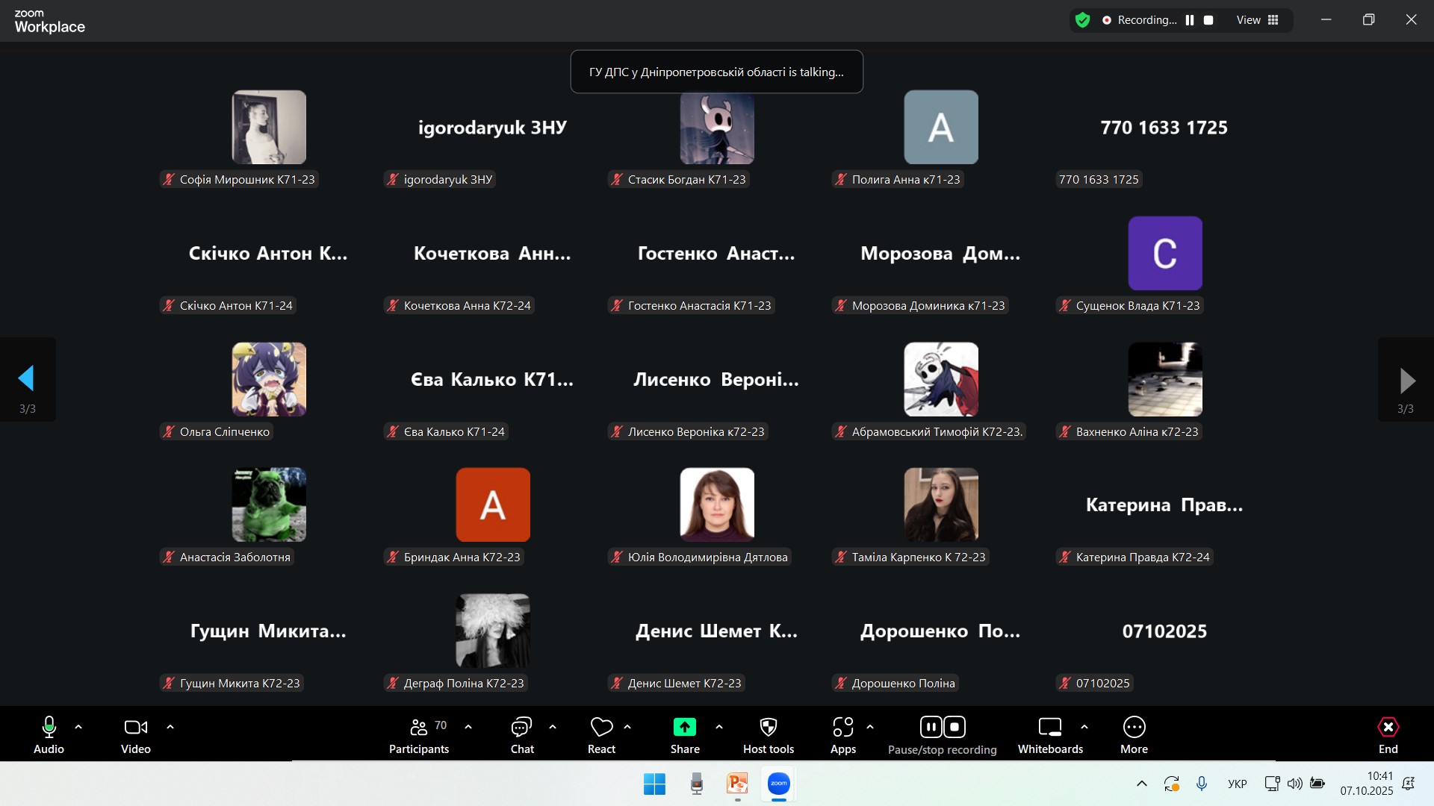Click the React heart icon
The height and width of the screenshot is (806, 1434).
click(601, 728)
